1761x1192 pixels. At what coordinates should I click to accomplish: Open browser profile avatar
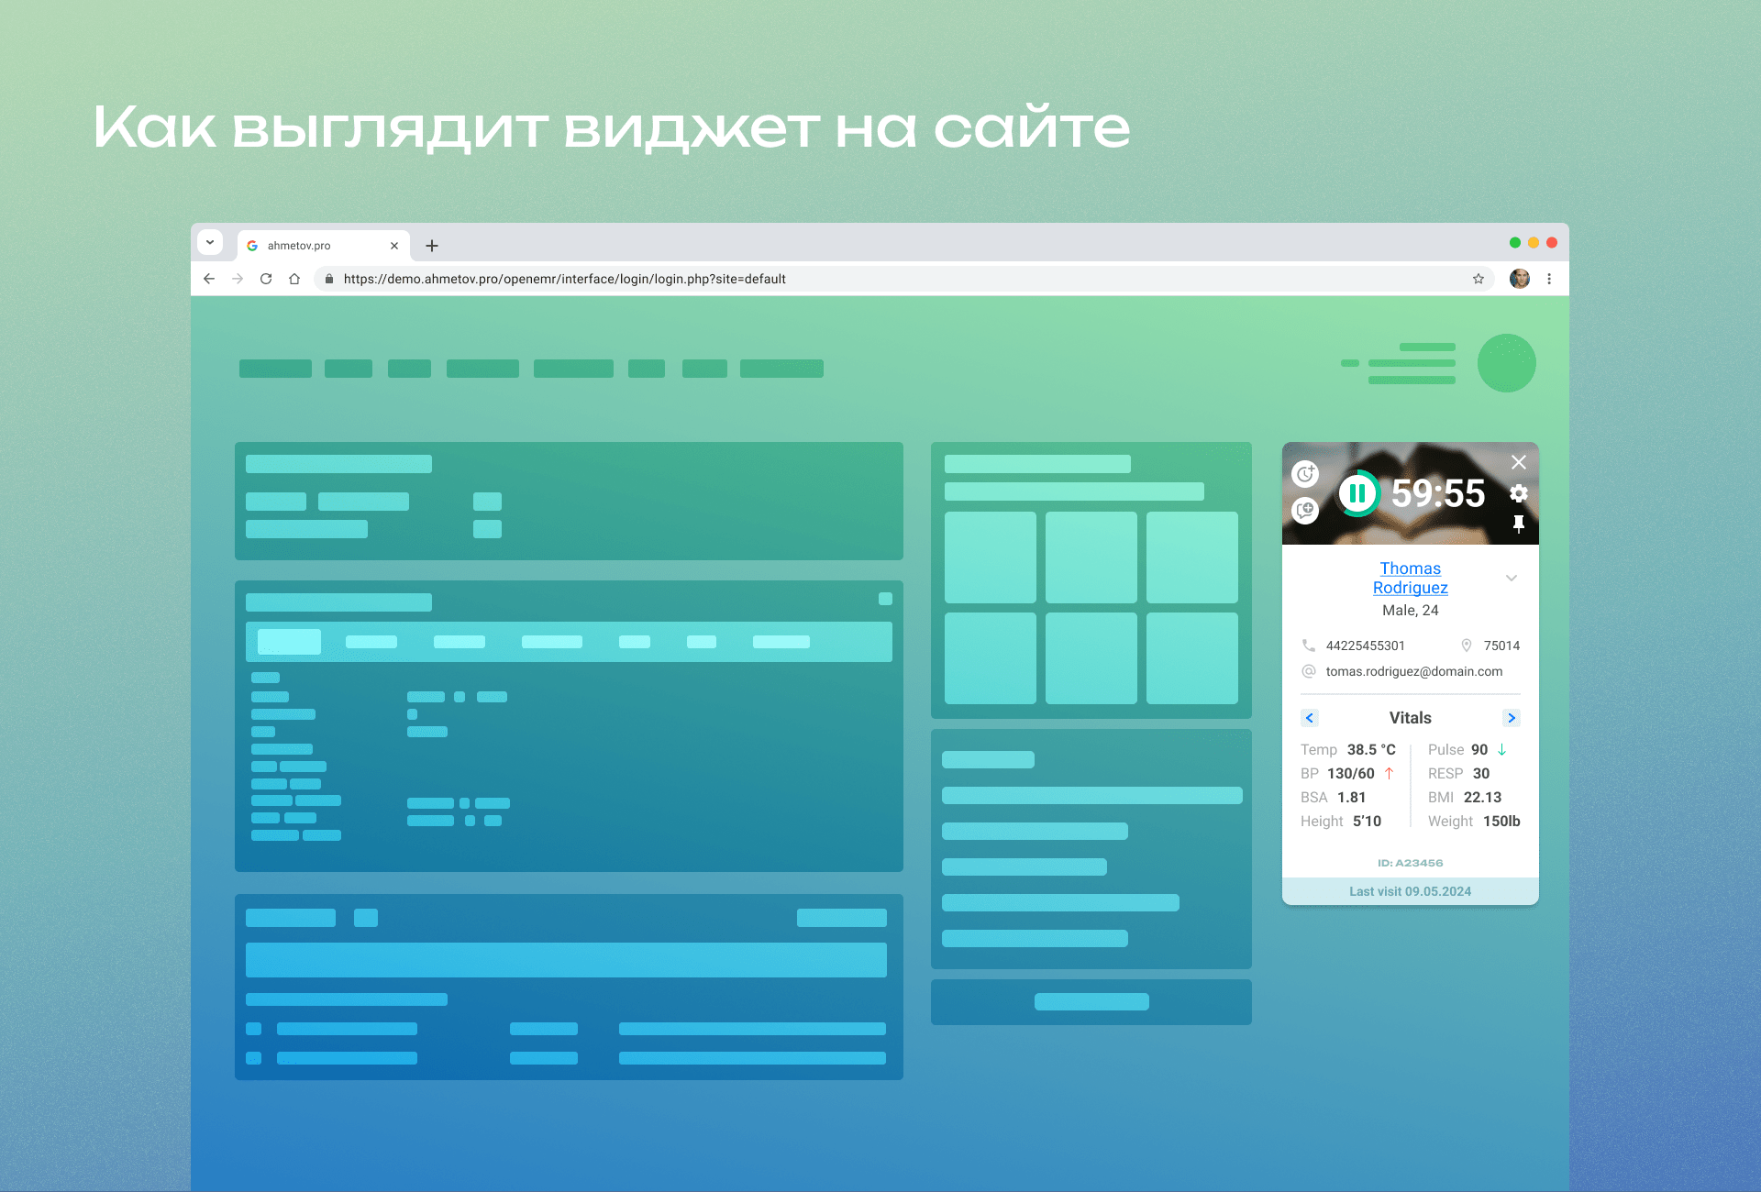pyautogui.click(x=1520, y=279)
